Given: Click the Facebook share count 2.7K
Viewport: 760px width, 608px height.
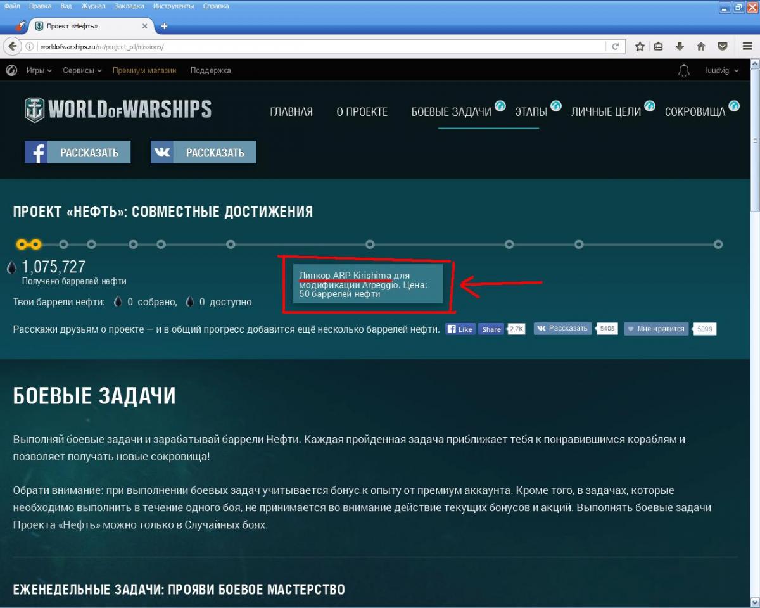Looking at the screenshot, I should click(x=517, y=329).
